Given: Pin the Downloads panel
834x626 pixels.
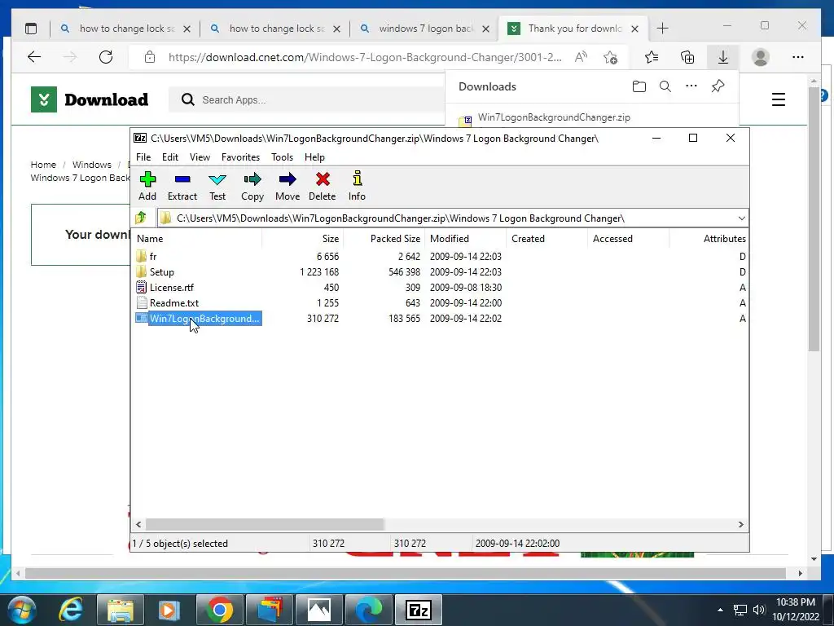Looking at the screenshot, I should pos(718,86).
